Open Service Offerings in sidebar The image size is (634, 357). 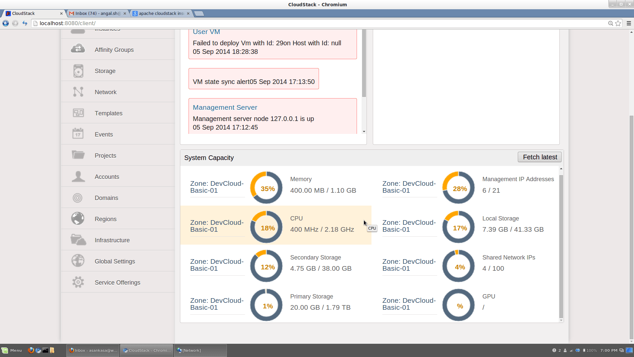[x=118, y=282]
